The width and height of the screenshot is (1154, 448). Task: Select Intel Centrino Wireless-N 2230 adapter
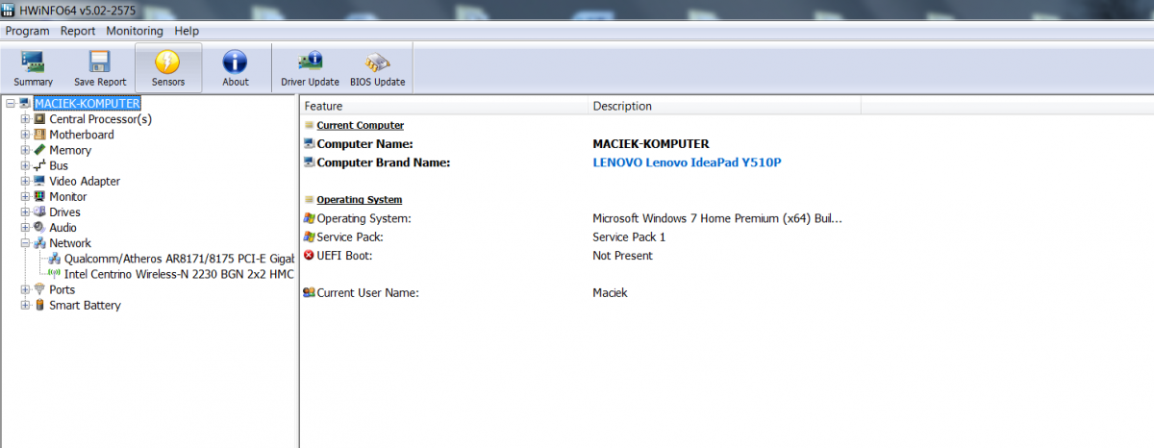click(x=179, y=274)
